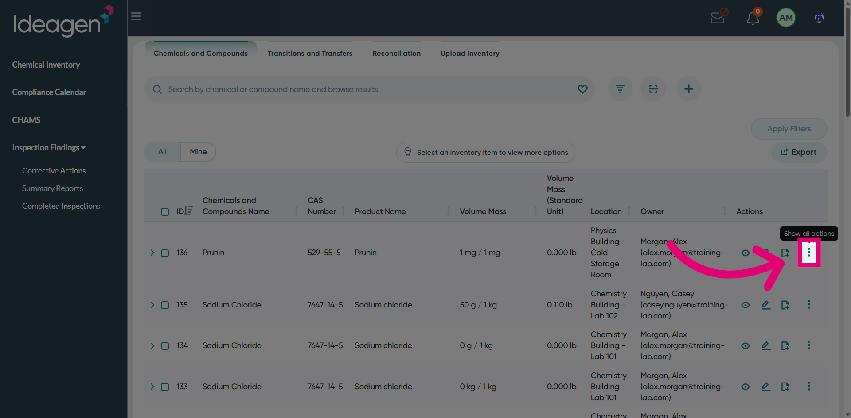The height and width of the screenshot is (418, 851).
Task: Open the hamburger menu icon
Action: [x=136, y=16]
